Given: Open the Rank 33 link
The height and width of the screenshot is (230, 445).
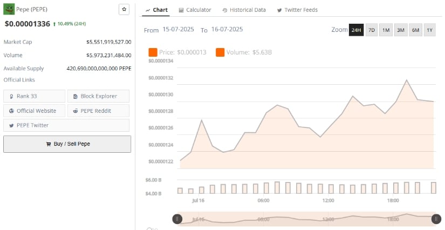Looking at the screenshot, I should point(35,96).
